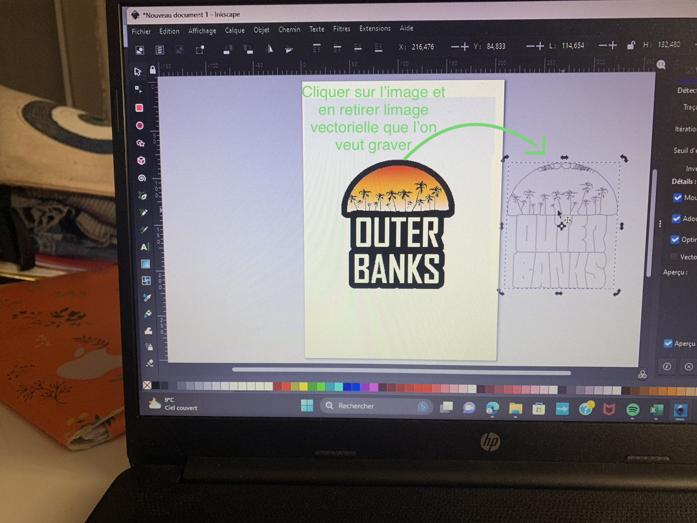The height and width of the screenshot is (523, 697).
Task: Toggle width/height ratio lock
Action: [631, 45]
